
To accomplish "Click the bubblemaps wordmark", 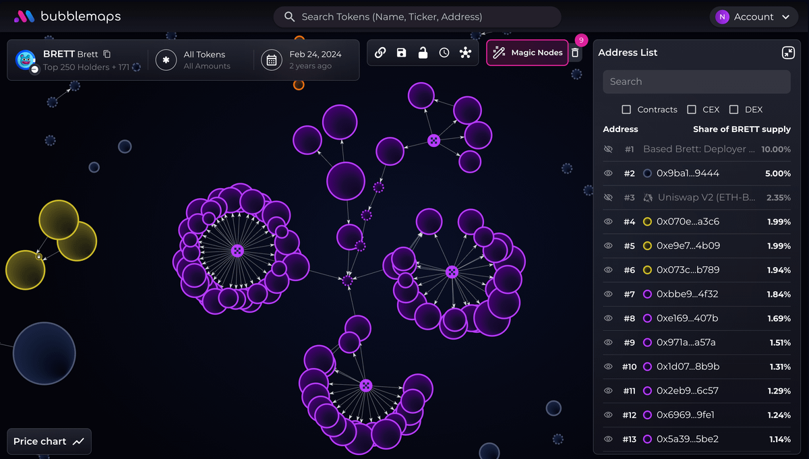I will (x=81, y=16).
